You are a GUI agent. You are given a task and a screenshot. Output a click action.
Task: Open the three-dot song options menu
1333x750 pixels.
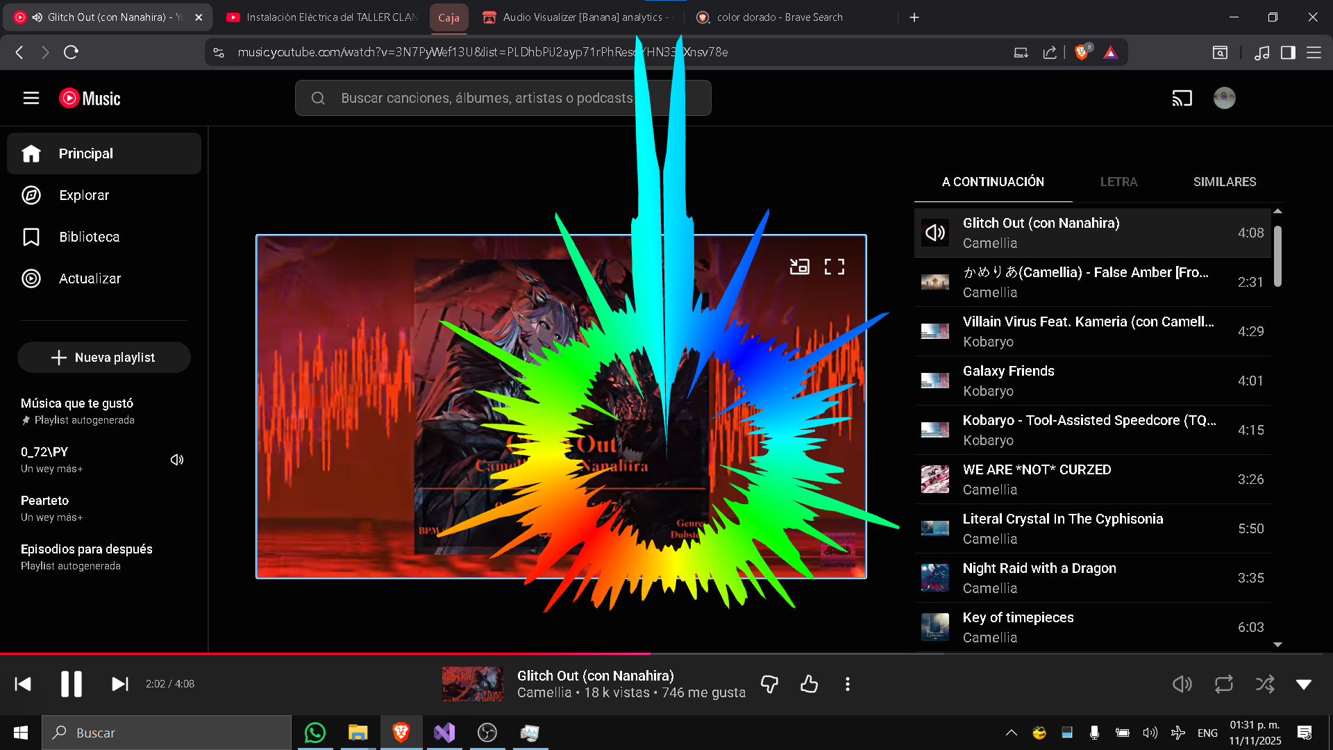(x=847, y=684)
